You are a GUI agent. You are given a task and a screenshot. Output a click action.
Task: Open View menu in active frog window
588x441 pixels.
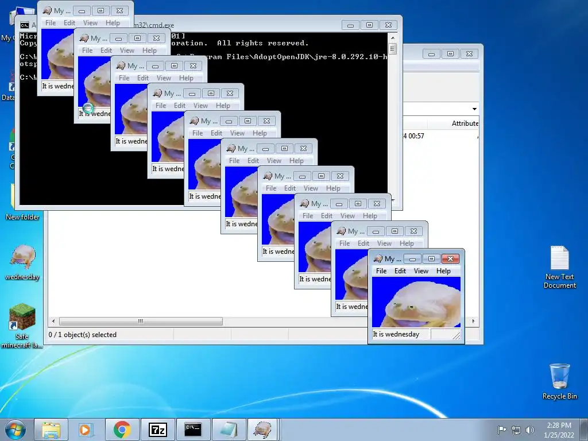click(421, 271)
